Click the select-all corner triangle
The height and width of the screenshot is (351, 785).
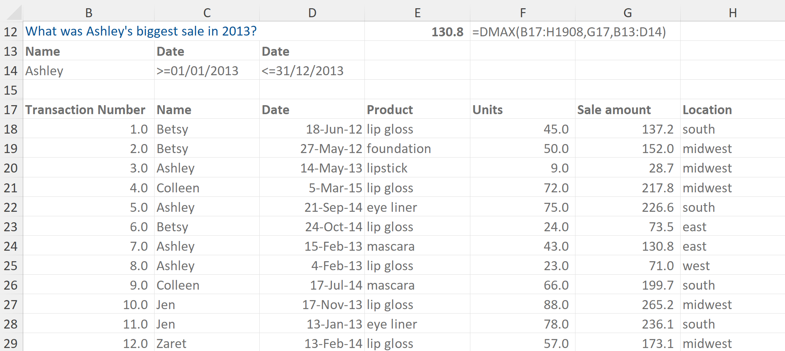tap(14, 13)
